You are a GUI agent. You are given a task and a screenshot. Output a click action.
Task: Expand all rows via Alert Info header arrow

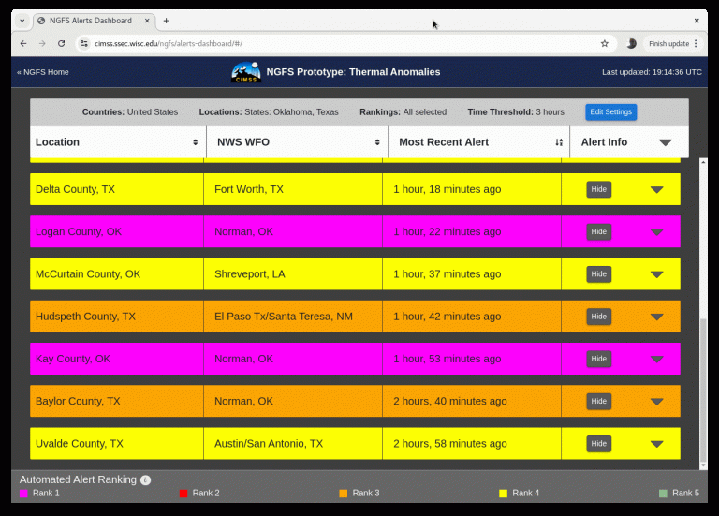(665, 142)
